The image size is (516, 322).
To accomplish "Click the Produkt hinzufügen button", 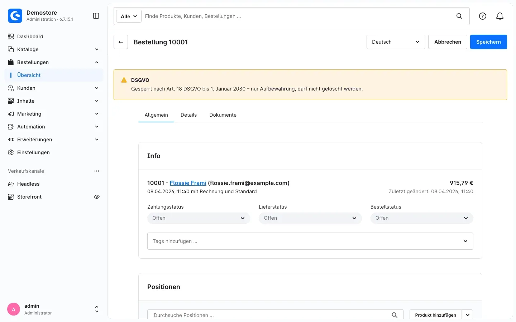I will click(436, 315).
